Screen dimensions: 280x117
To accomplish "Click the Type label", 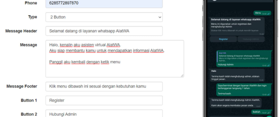I will [x=32, y=17].
